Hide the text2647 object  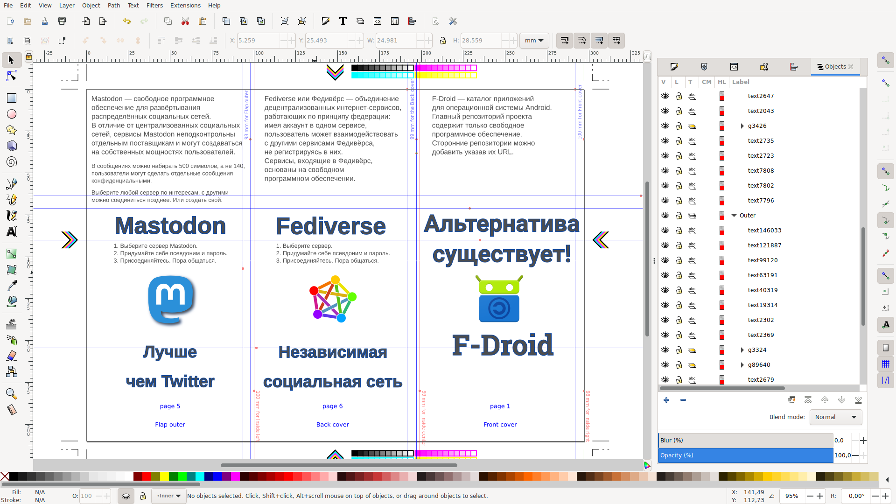(665, 96)
